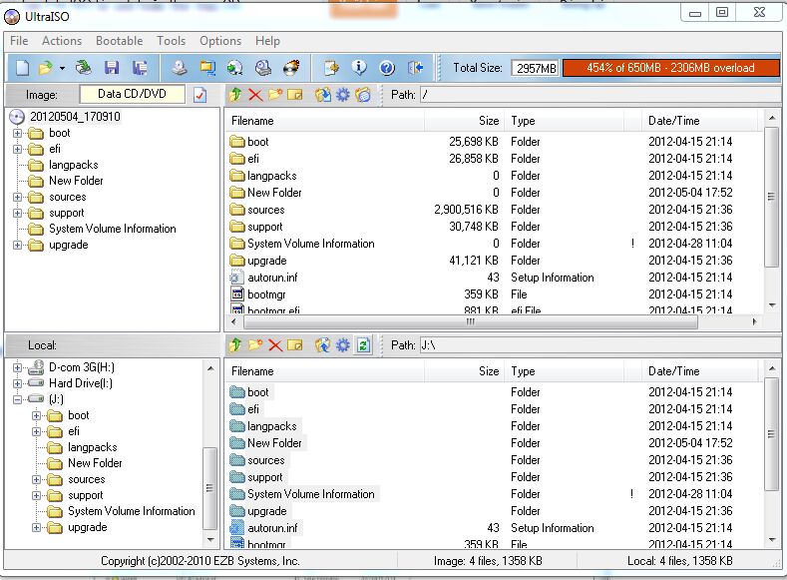Open the Tools menu
The width and height of the screenshot is (787, 580).
[x=172, y=41]
